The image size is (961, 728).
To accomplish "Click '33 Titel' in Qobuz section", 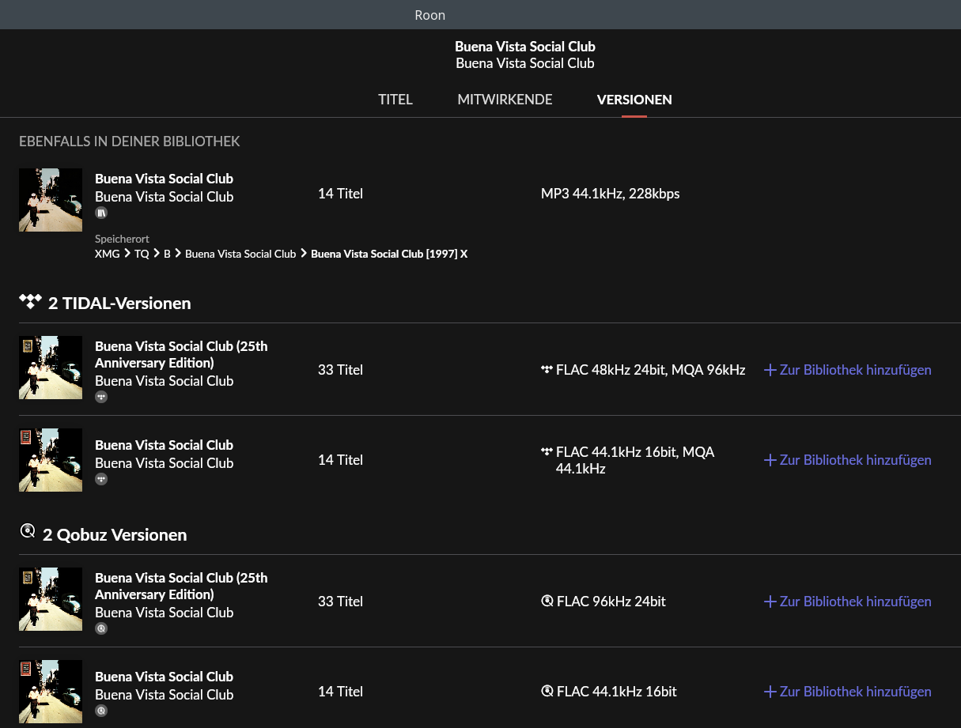I will pyautogui.click(x=340, y=602).
